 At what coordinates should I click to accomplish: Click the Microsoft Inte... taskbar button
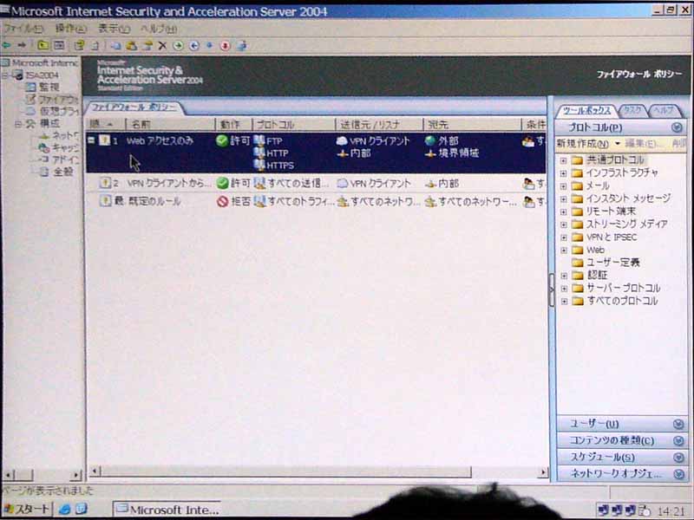point(168,510)
